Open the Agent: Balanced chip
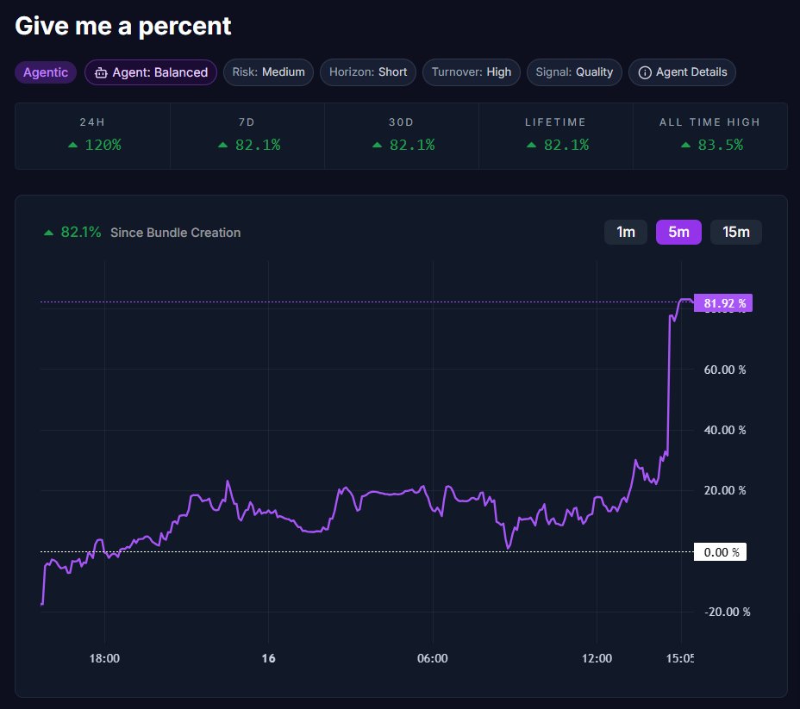Screen dimensions: 800x709 click(151, 72)
